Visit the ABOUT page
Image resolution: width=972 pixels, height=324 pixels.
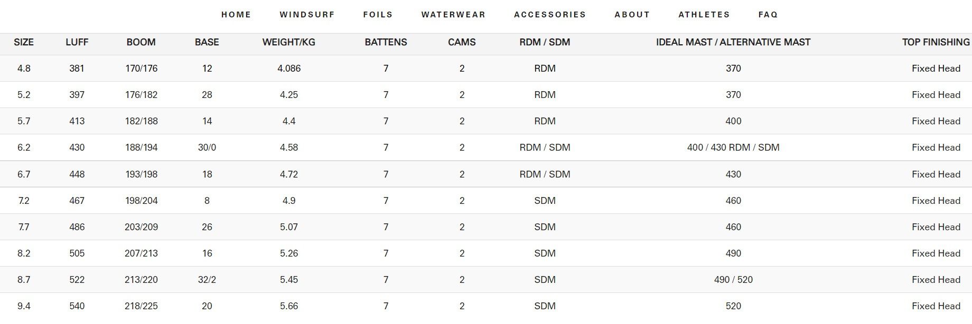632,15
